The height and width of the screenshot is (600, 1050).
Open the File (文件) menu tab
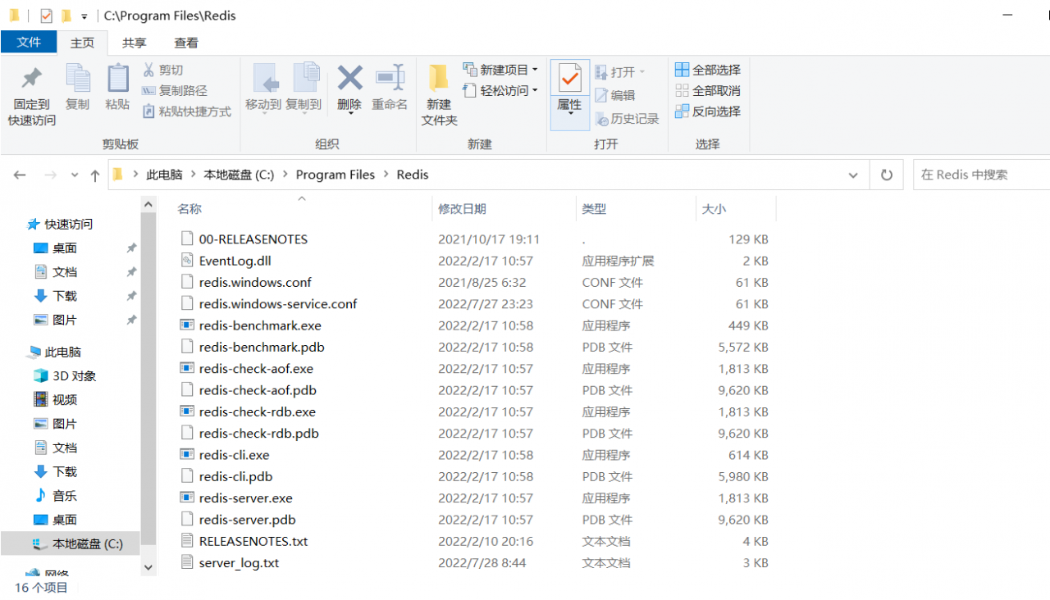tap(29, 43)
